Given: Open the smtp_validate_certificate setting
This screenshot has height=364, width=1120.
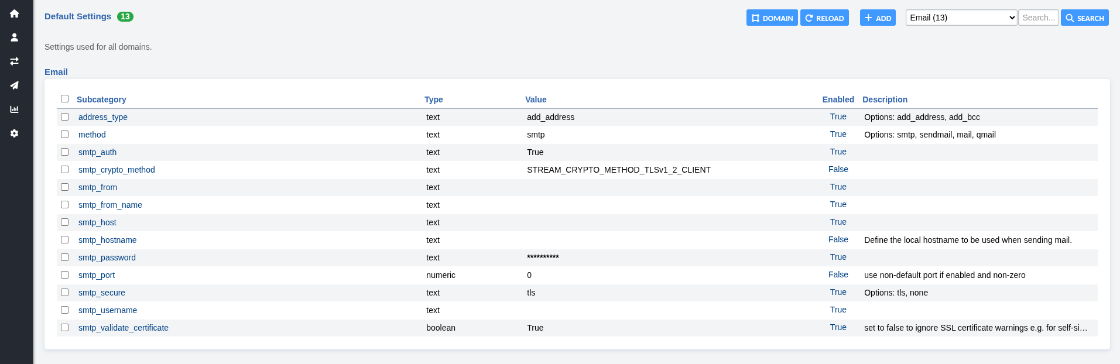Looking at the screenshot, I should coord(123,328).
